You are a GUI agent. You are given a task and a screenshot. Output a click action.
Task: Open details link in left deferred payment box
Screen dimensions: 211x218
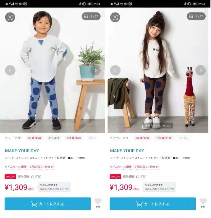point(66,189)
